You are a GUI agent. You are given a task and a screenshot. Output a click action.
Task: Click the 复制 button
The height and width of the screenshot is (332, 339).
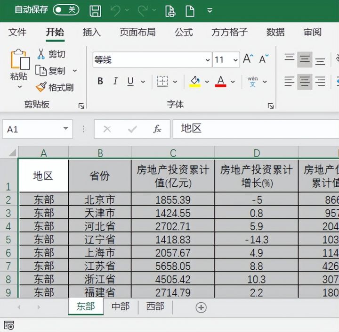(x=50, y=71)
